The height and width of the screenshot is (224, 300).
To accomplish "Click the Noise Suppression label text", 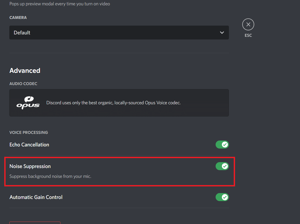I will 30,166.
